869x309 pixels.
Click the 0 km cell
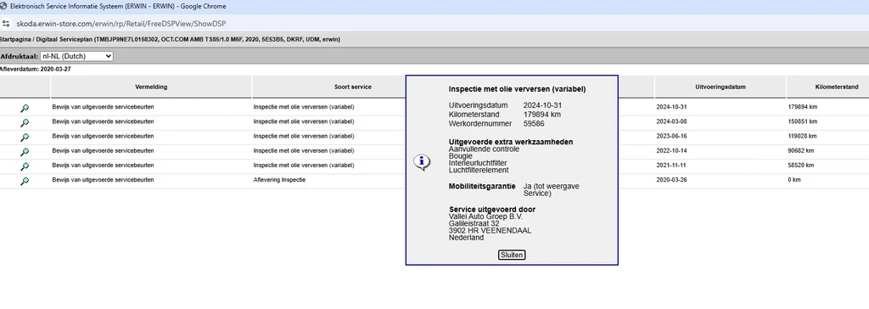pyautogui.click(x=794, y=180)
